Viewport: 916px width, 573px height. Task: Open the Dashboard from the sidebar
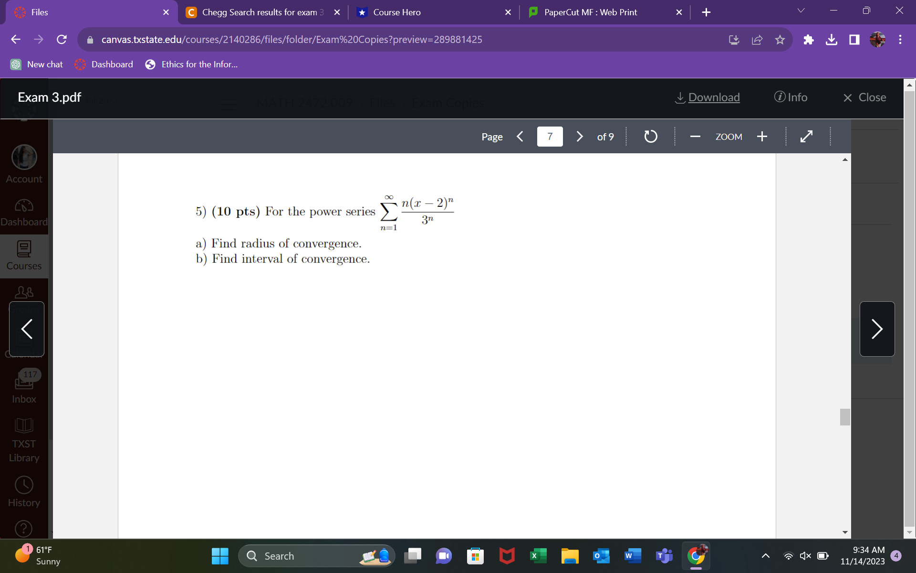click(x=24, y=212)
